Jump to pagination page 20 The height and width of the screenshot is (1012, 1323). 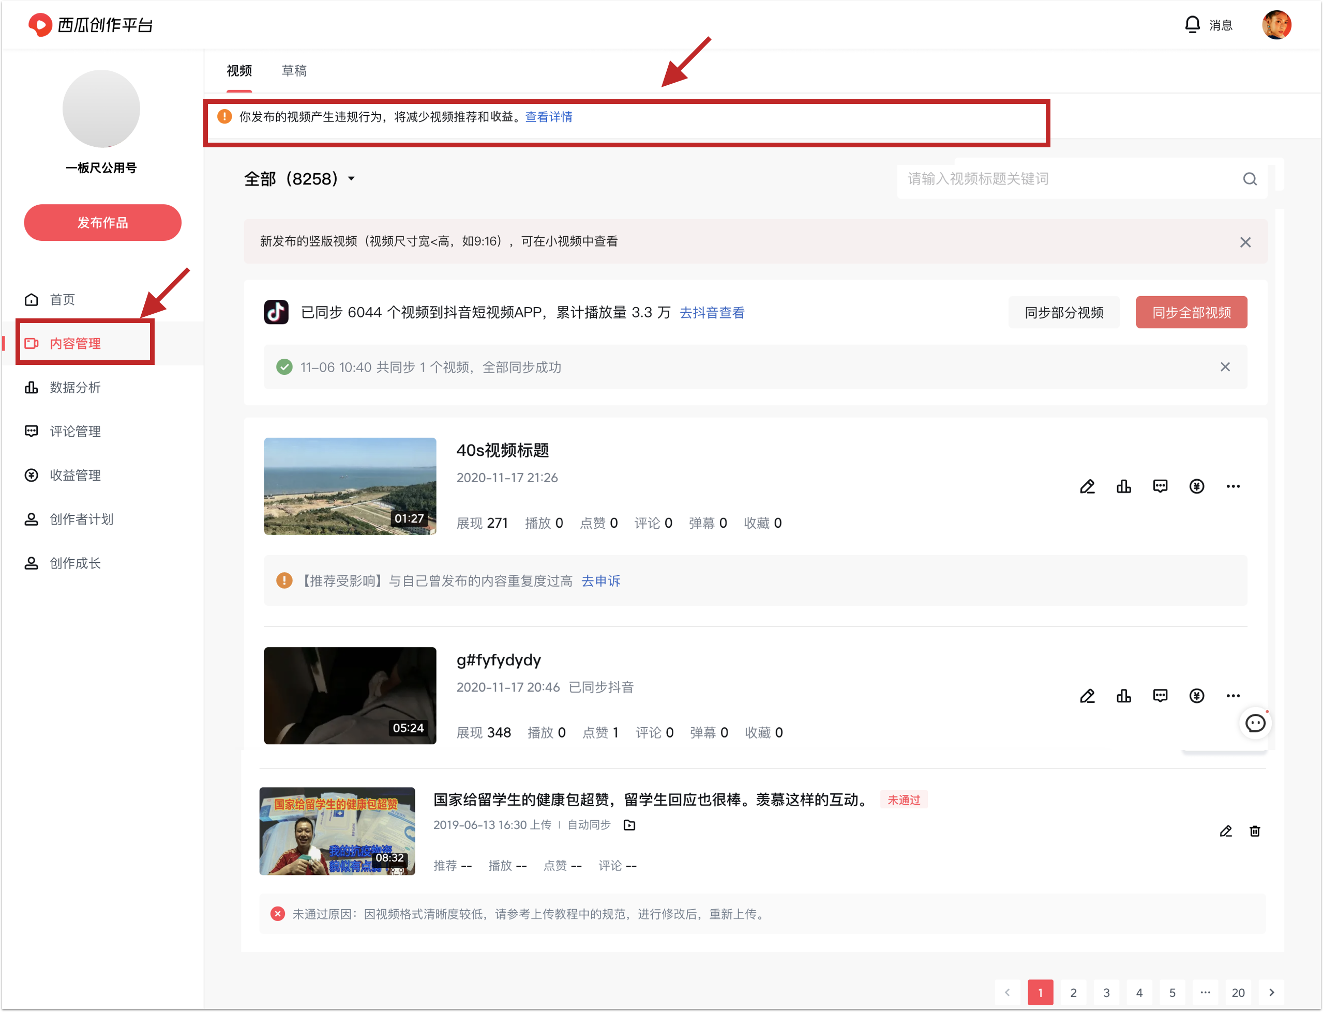pyautogui.click(x=1238, y=992)
